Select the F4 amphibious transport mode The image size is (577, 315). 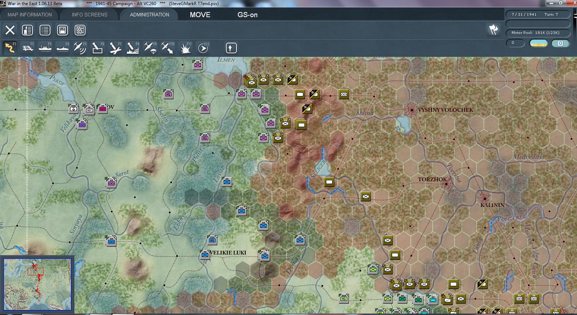coord(63,48)
